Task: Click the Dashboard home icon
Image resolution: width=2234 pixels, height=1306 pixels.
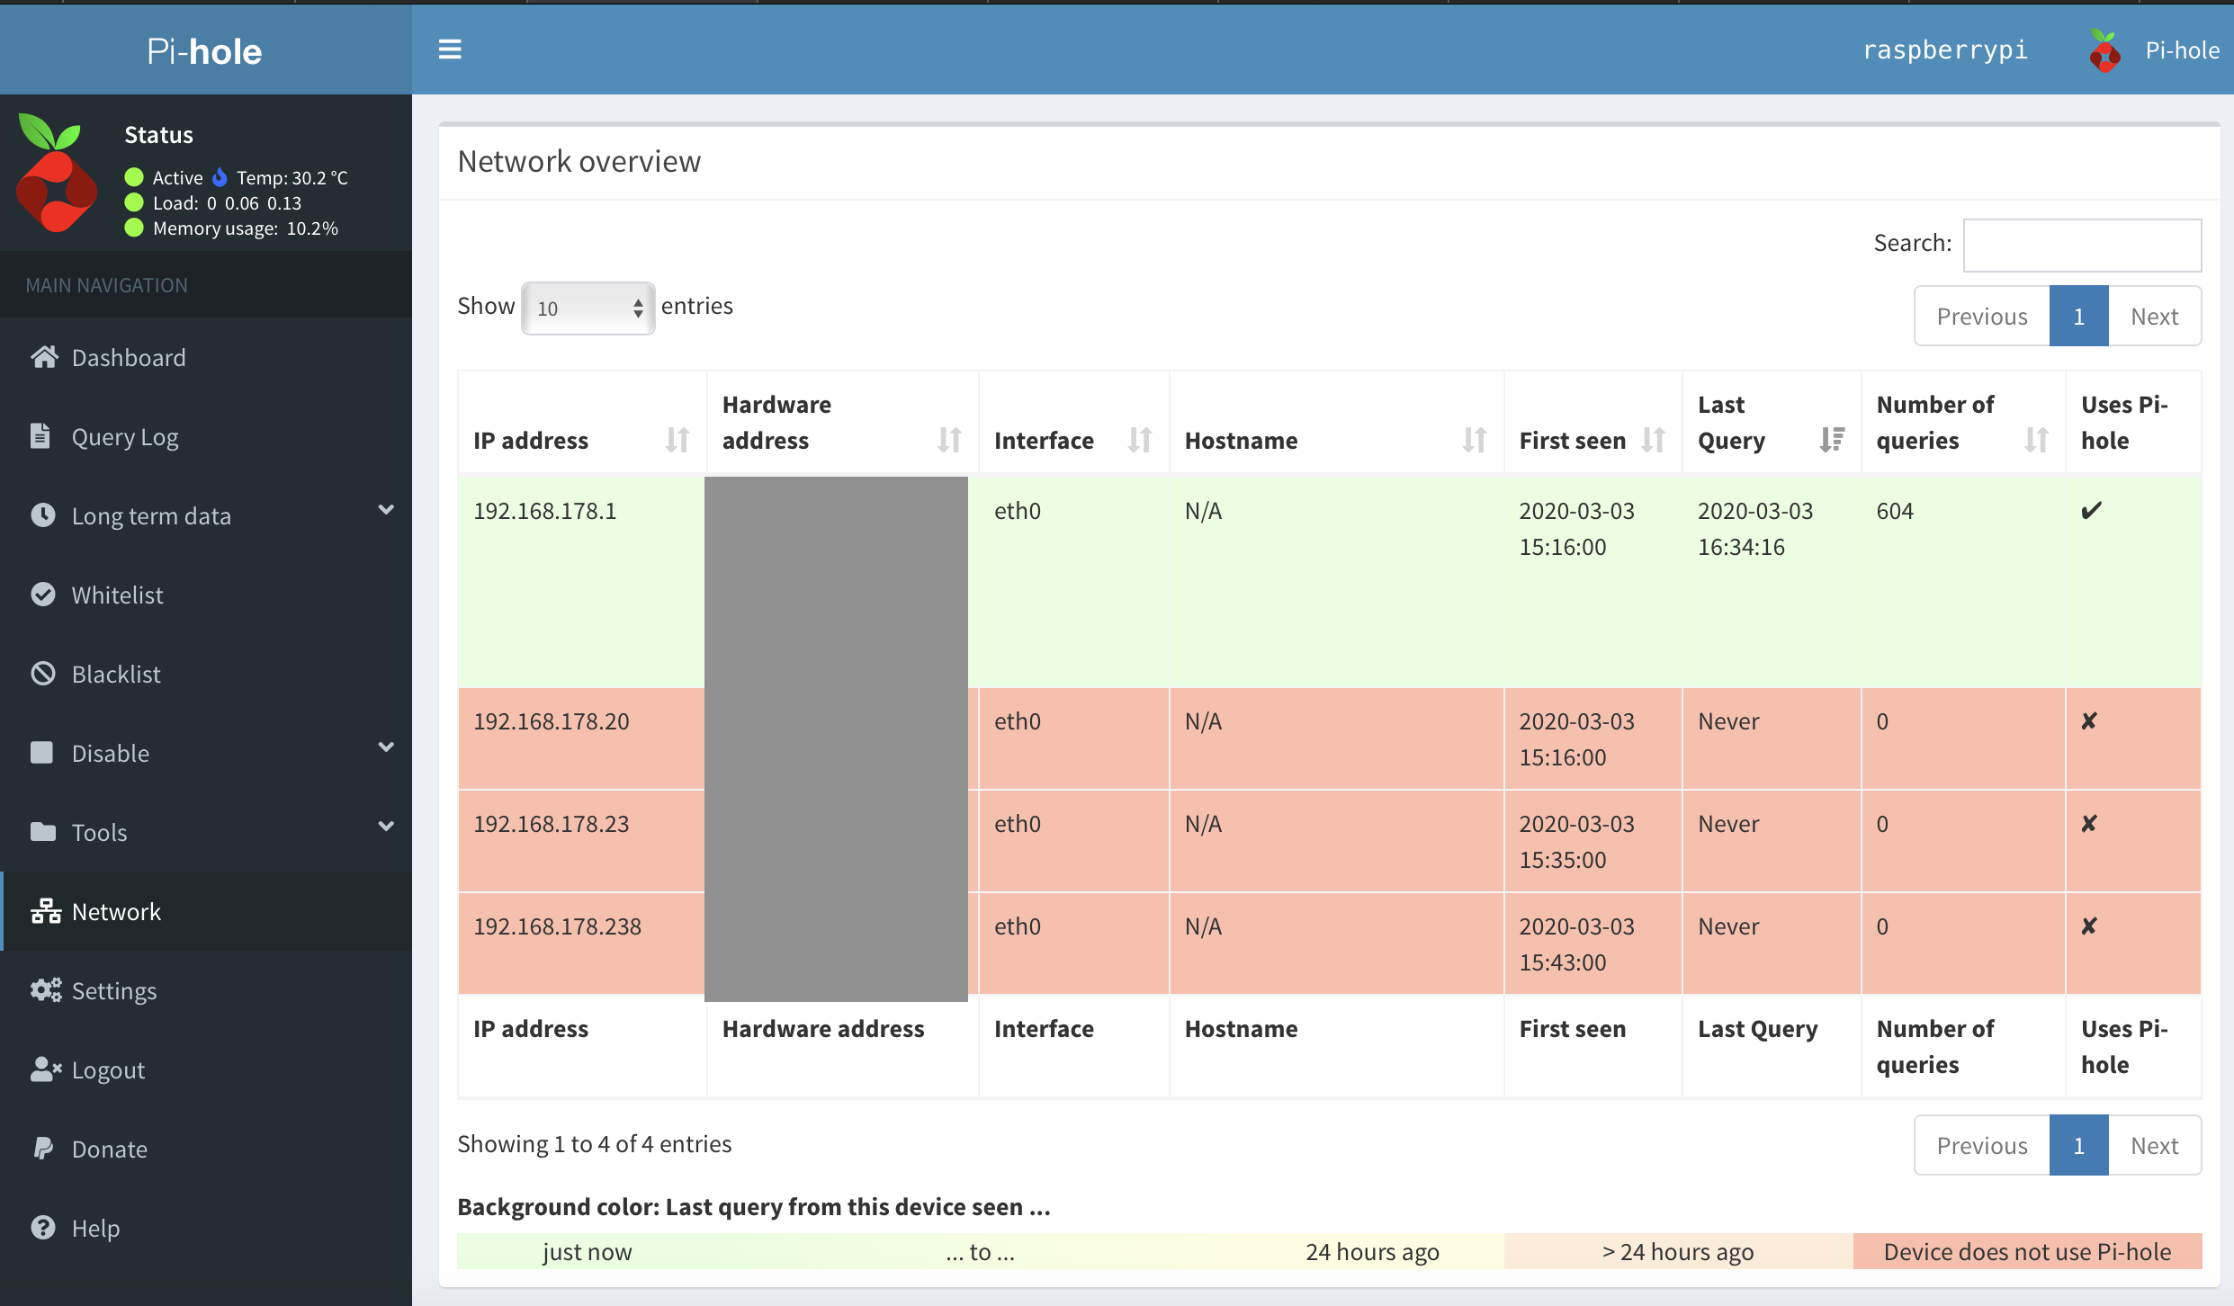Action: tap(44, 357)
